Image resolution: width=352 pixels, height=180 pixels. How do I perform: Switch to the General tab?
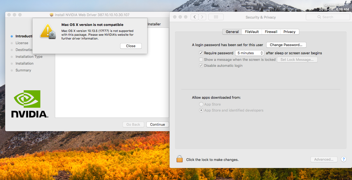point(232,32)
